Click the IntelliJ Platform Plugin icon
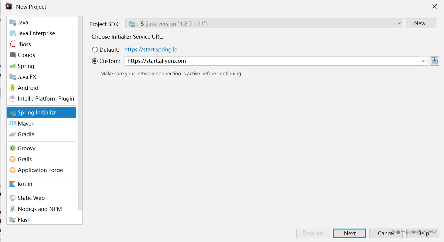The width and height of the screenshot is (444, 242). pos(12,99)
